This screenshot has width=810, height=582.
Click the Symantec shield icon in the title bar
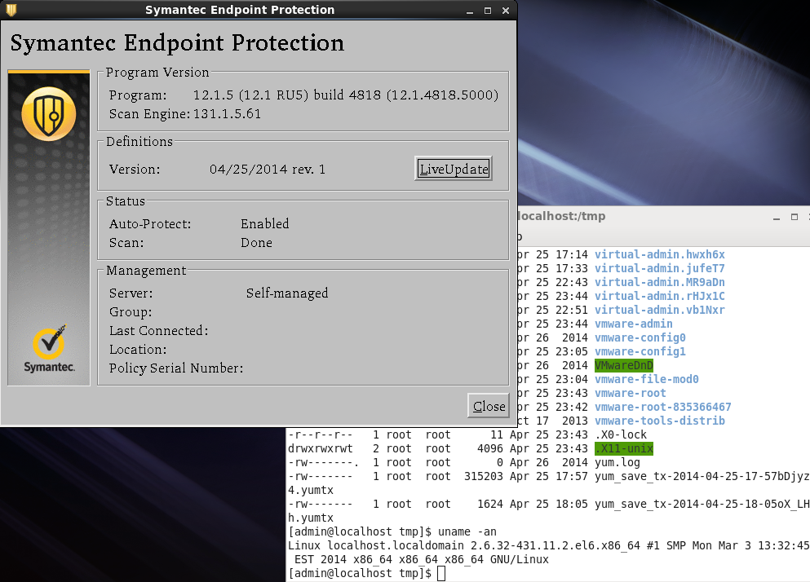pyautogui.click(x=11, y=10)
